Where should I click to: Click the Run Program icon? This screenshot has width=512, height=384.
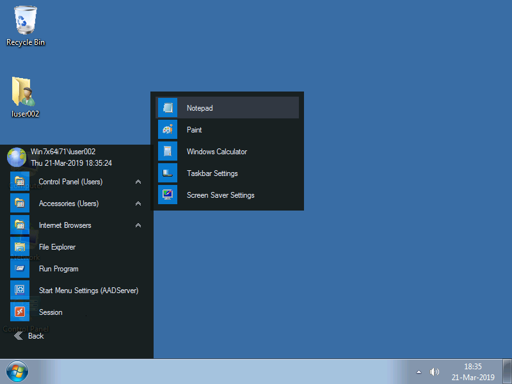pos(20,269)
